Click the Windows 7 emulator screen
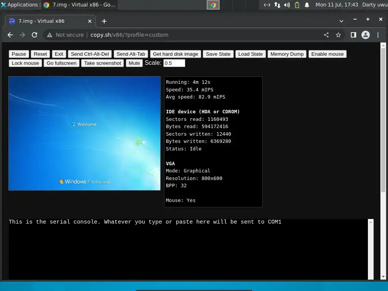The width and height of the screenshot is (388, 291). (84, 133)
